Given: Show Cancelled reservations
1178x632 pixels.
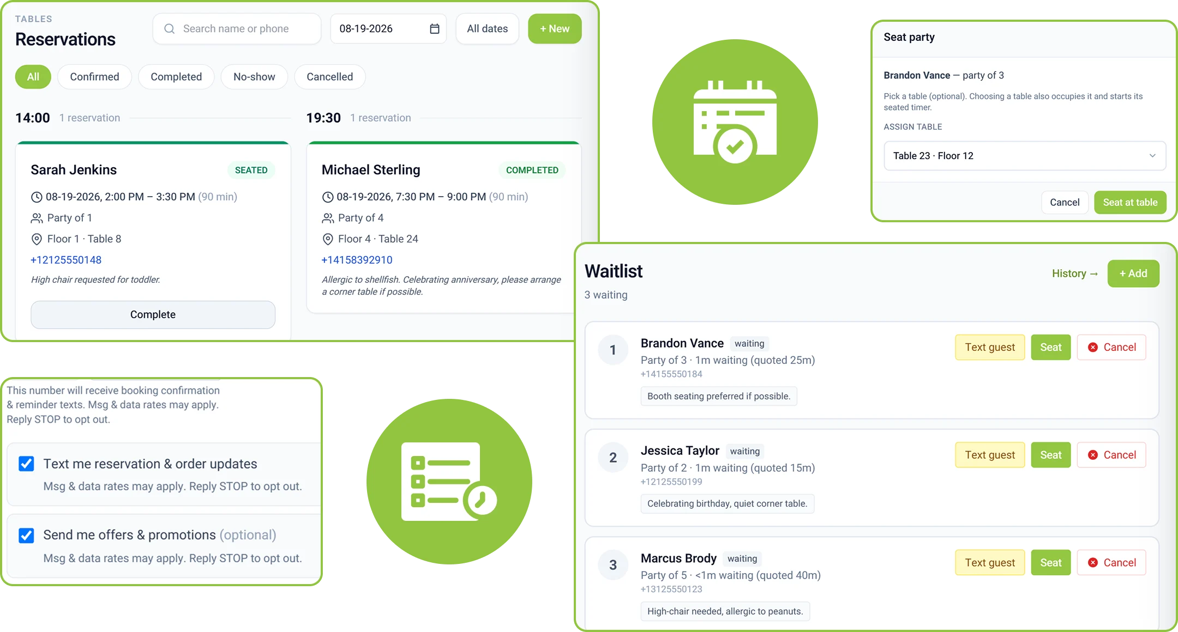Looking at the screenshot, I should pos(330,77).
